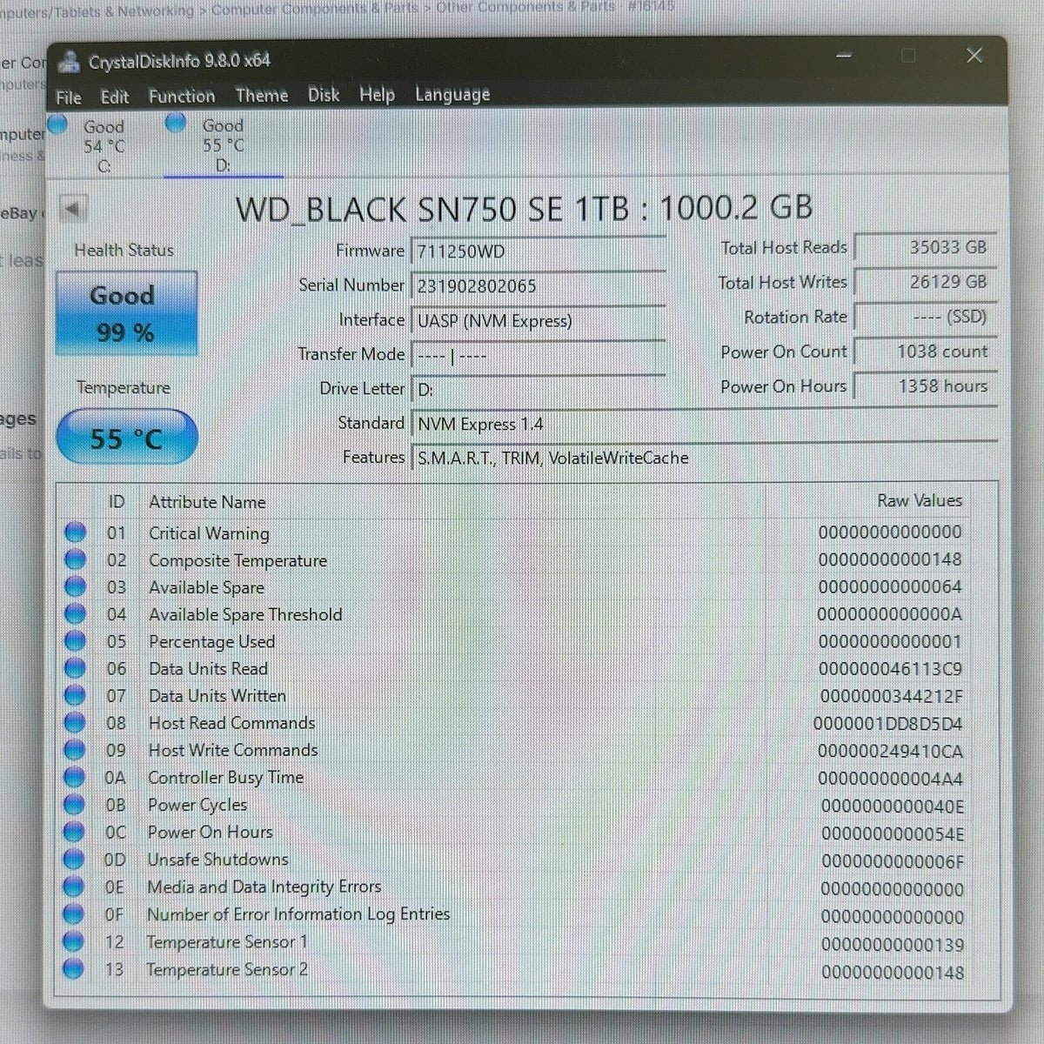The width and height of the screenshot is (1044, 1044).
Task: Click the status orb for Power On Hours row
Action: [75, 832]
